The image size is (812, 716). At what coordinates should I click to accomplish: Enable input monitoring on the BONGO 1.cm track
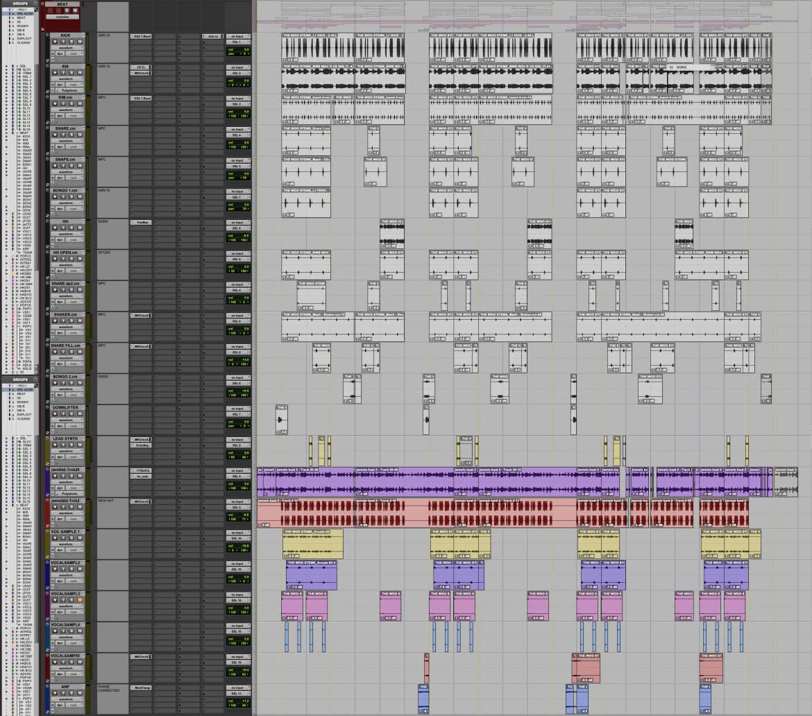click(x=63, y=197)
